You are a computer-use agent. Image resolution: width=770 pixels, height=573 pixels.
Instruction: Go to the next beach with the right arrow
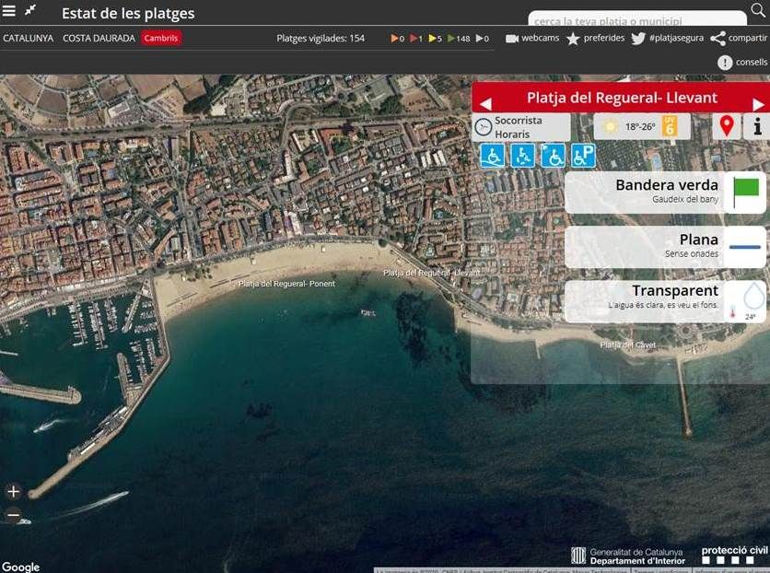[758, 104]
